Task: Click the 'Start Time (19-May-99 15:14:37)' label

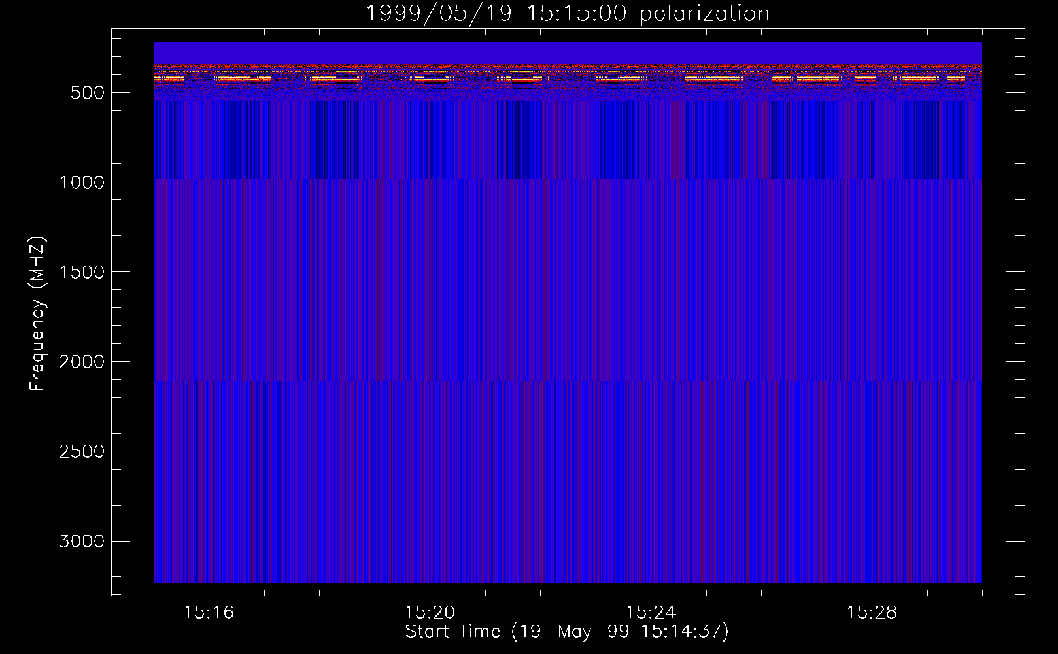Action: coord(567,632)
